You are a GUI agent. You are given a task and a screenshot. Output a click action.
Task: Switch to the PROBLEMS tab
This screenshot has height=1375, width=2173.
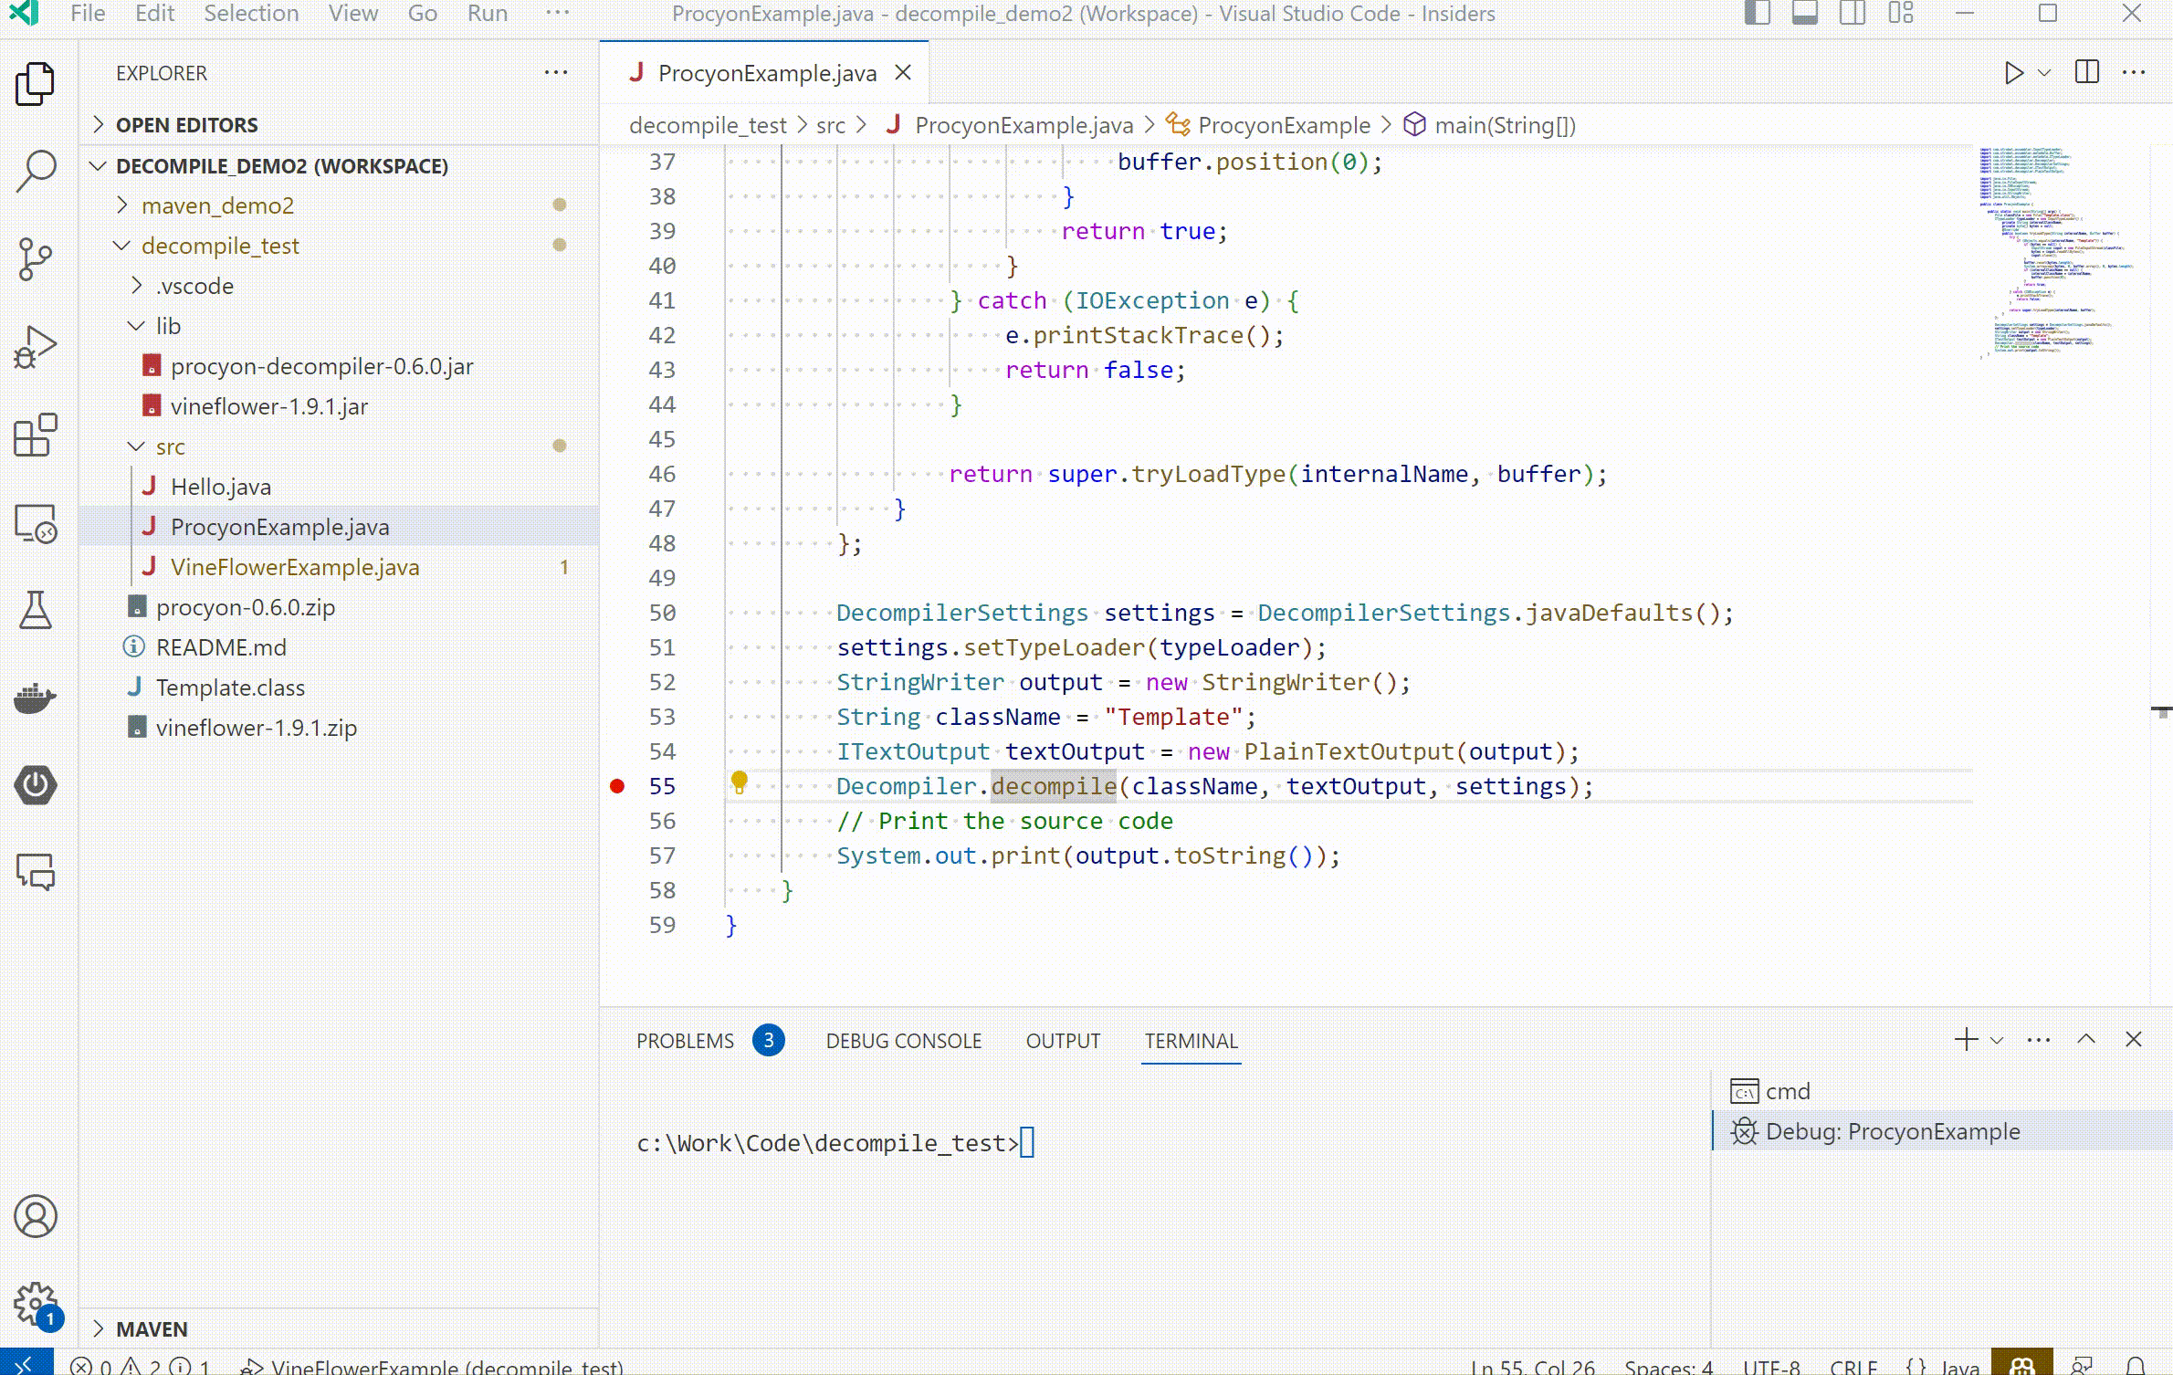[709, 1041]
